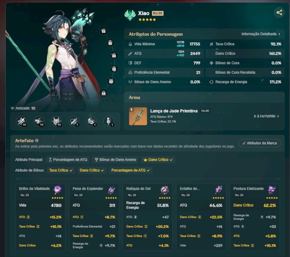Click the Recarga de Energia stat icon
The height and width of the screenshot is (257, 290).
(x=211, y=82)
